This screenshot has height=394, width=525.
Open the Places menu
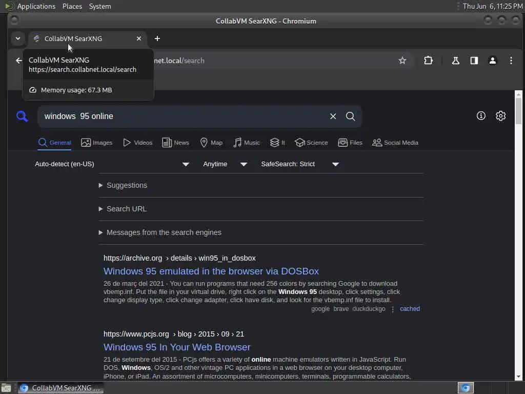[x=72, y=6]
